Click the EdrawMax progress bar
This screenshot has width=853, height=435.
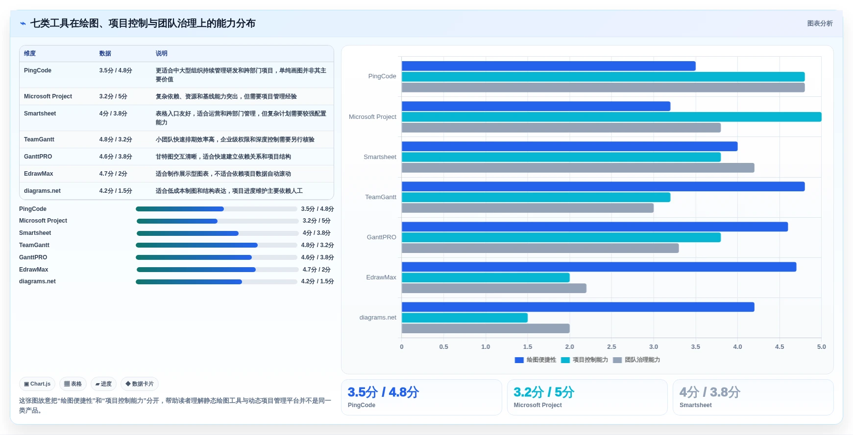(218, 270)
